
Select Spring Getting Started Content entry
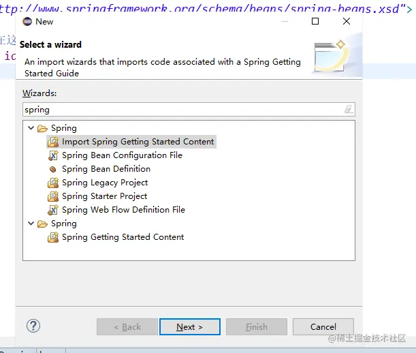[x=123, y=237]
